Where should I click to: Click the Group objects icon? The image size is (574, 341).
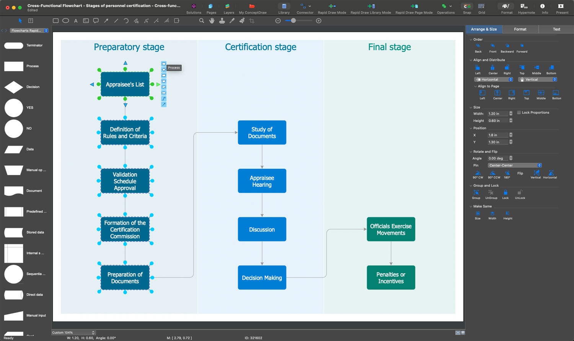tap(476, 193)
